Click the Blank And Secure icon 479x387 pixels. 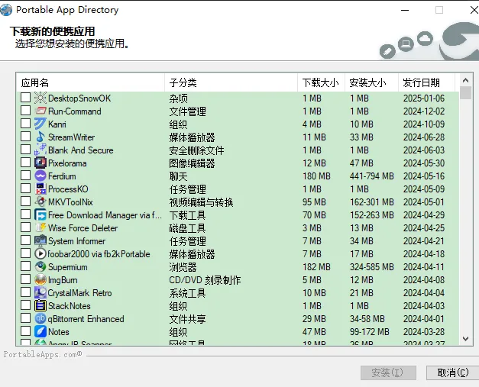tap(40, 150)
